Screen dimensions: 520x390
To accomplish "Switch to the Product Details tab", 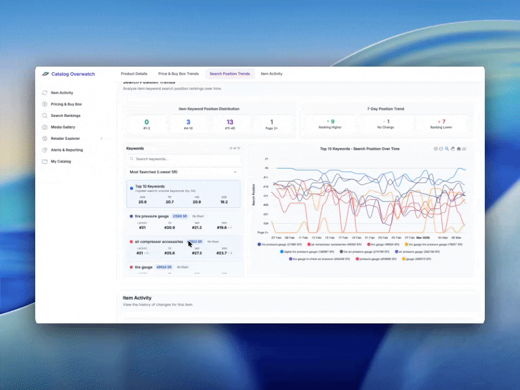I will click(134, 74).
